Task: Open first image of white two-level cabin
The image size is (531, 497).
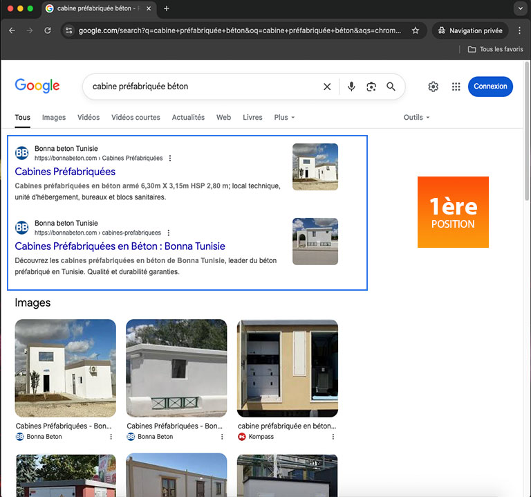Action: pos(66,368)
